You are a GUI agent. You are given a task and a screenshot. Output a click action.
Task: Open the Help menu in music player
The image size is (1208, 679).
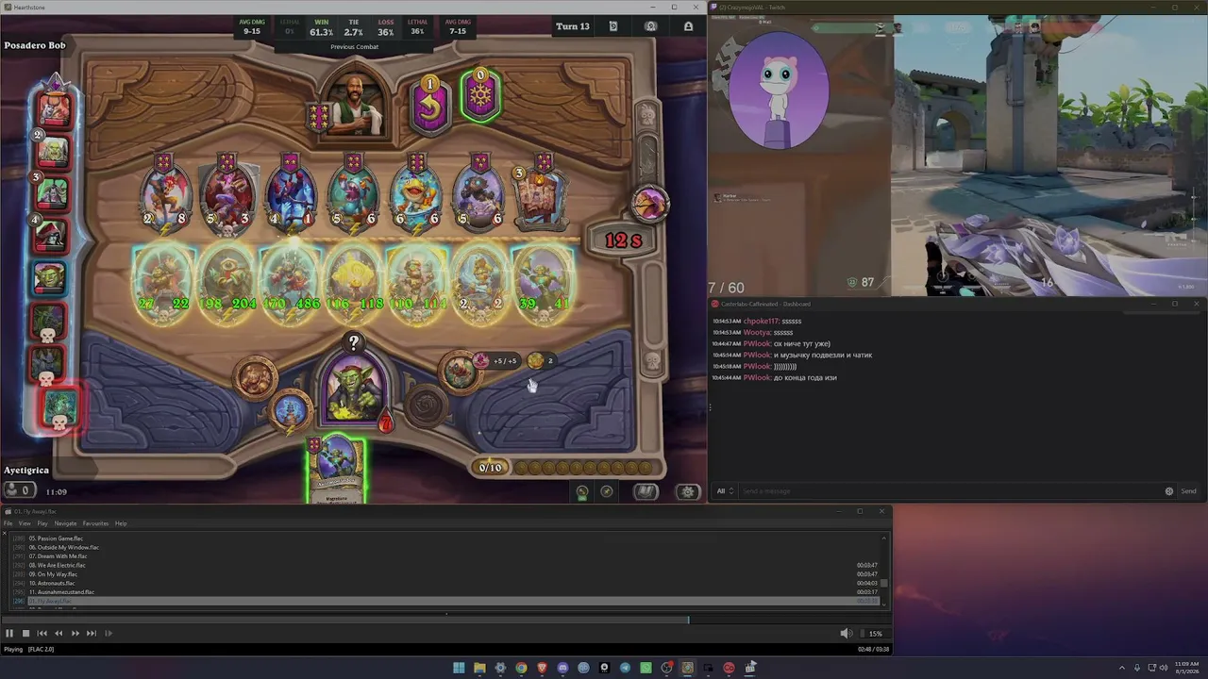point(121,523)
